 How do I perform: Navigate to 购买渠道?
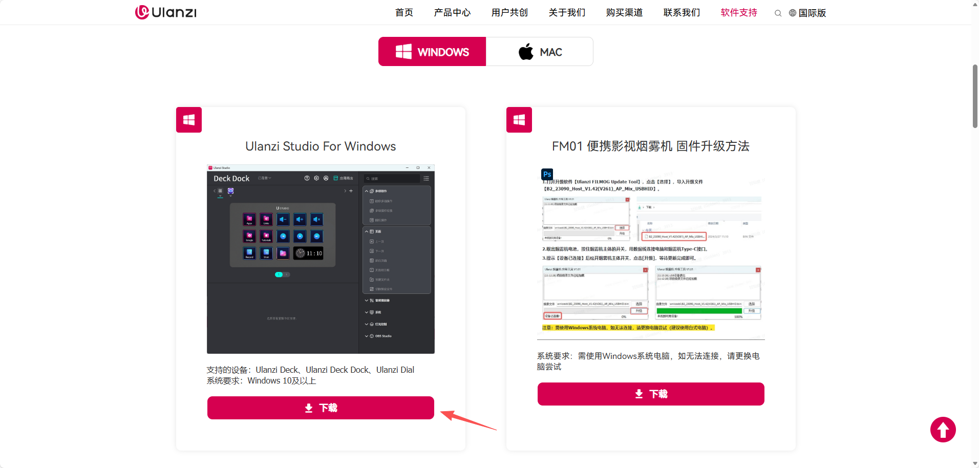click(624, 13)
